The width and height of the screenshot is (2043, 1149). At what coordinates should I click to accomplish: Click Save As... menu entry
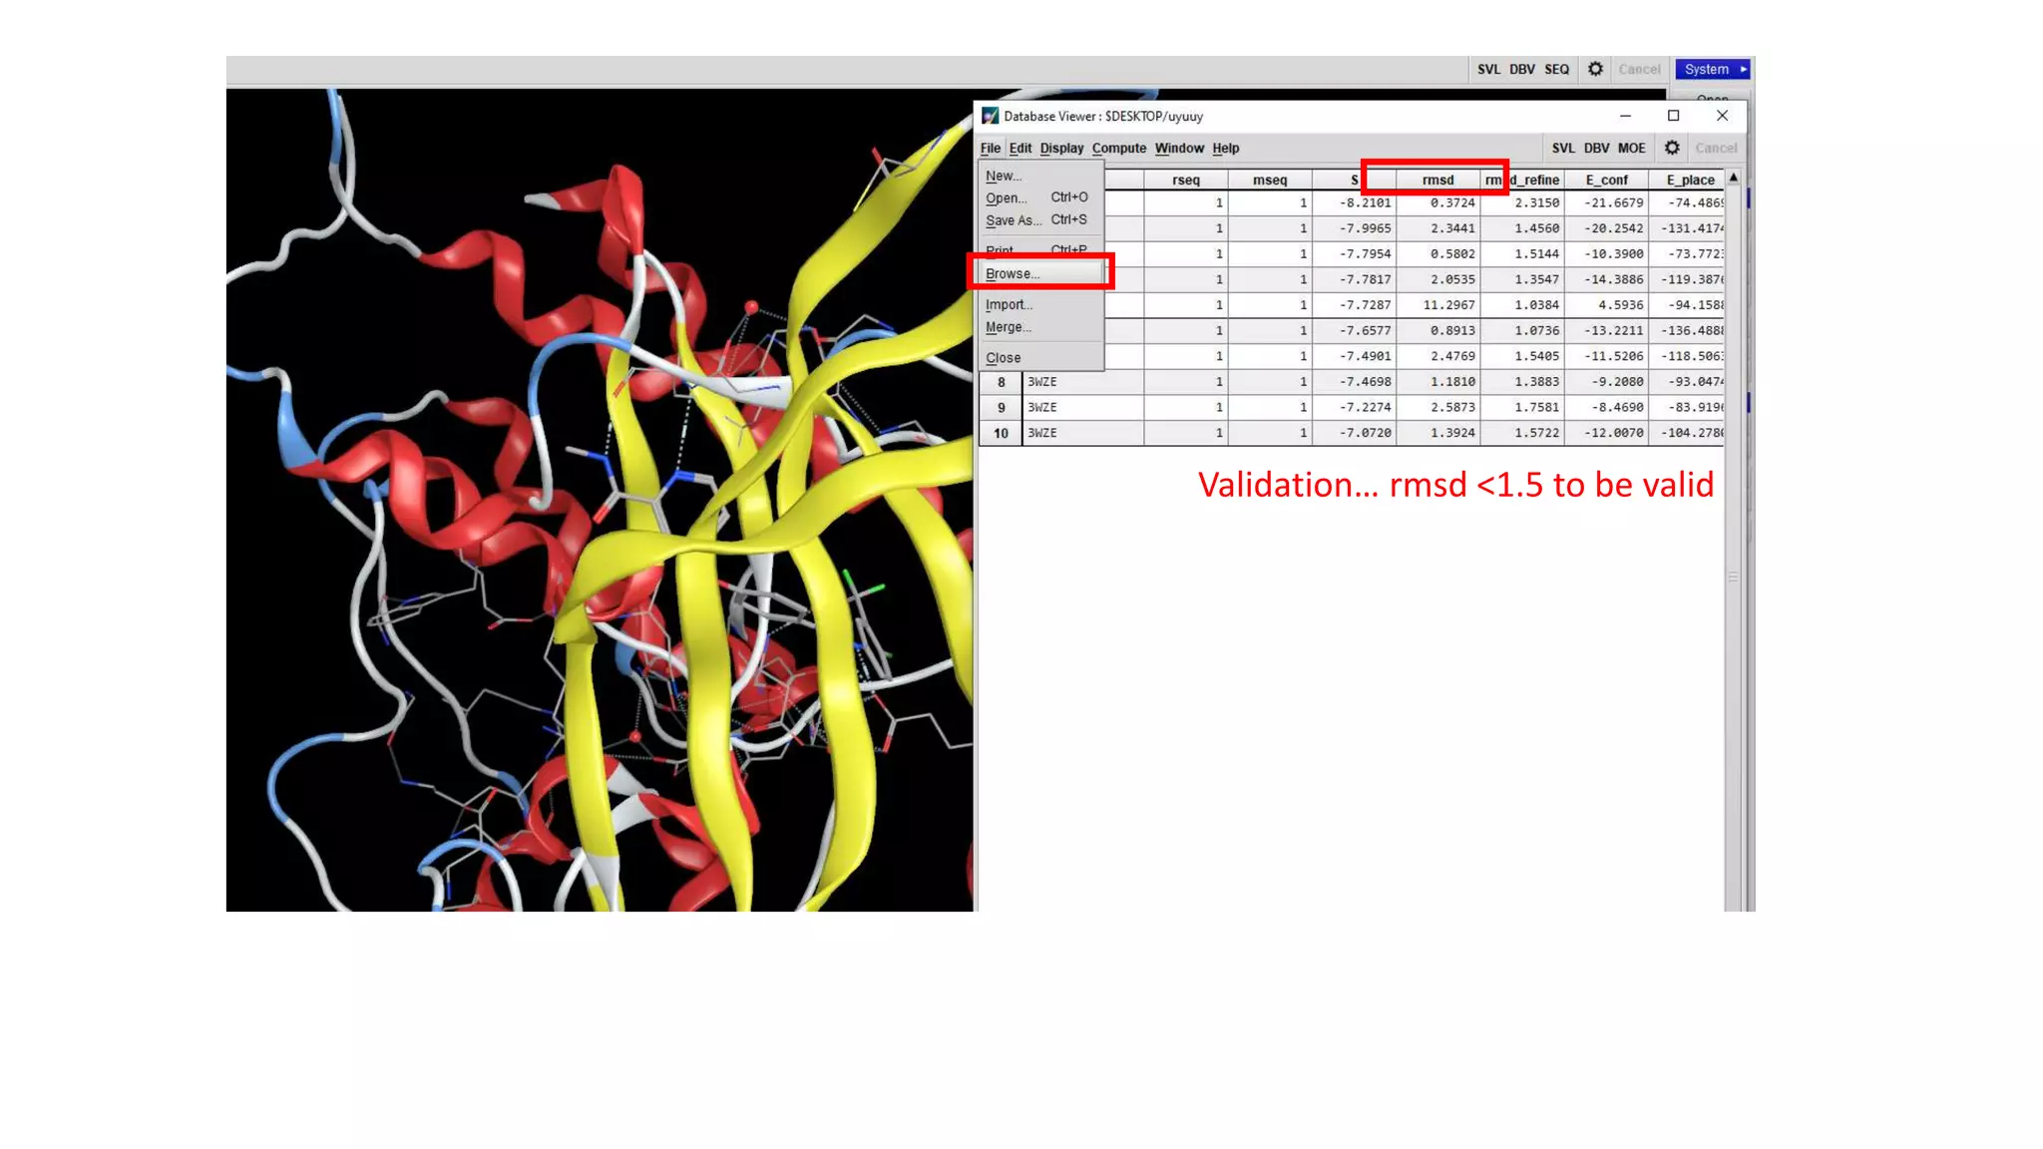click(x=1013, y=220)
